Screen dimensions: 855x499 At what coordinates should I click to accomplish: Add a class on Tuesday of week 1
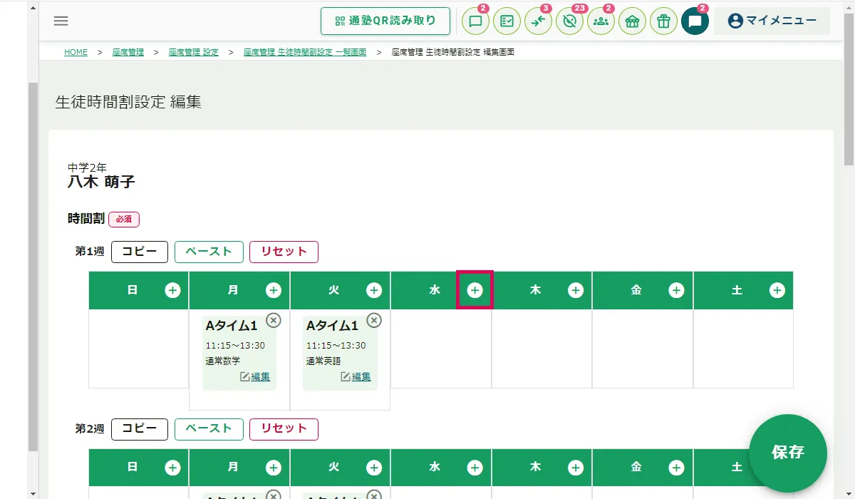point(374,290)
